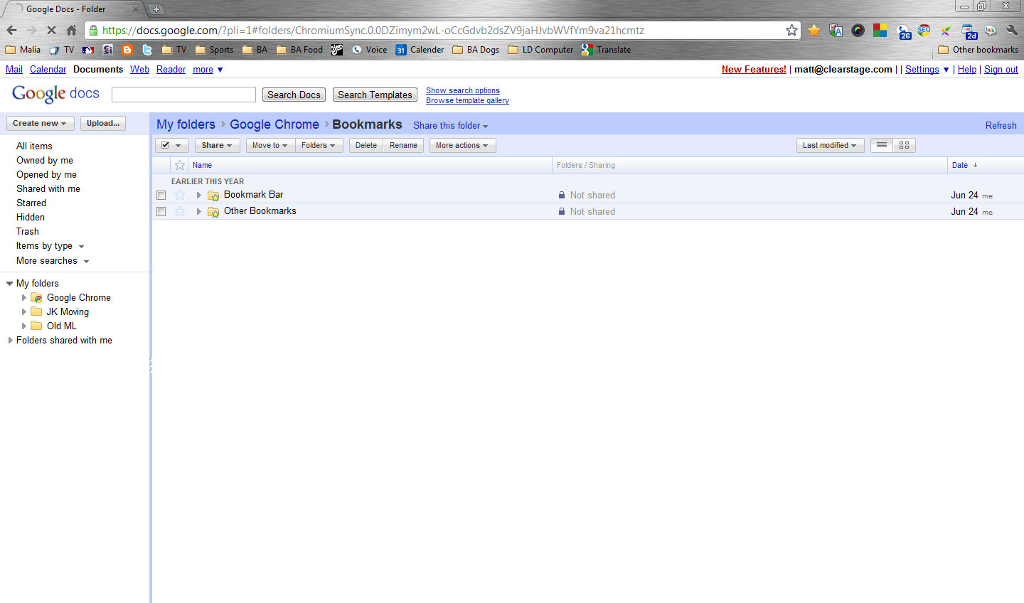Open the Share this folder dropdown
The image size is (1024, 603).
pyautogui.click(x=451, y=126)
